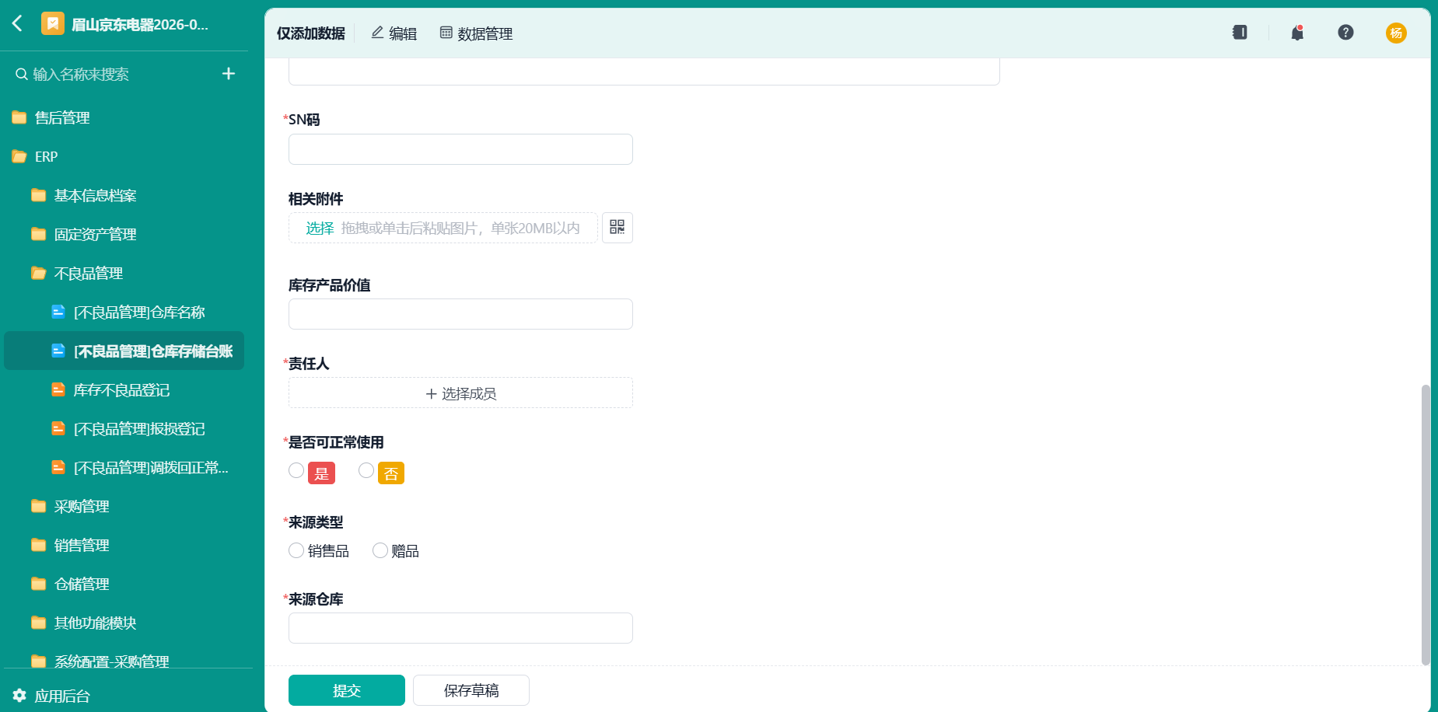Click the 编辑 pencil icon
The image size is (1438, 712).
coord(377,33)
